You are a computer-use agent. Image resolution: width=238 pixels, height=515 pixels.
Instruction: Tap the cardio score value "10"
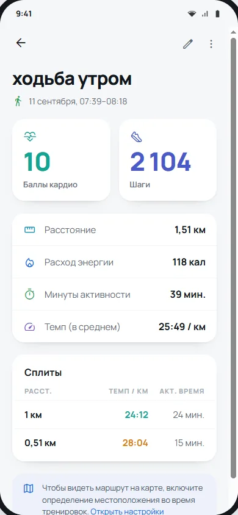(x=37, y=162)
